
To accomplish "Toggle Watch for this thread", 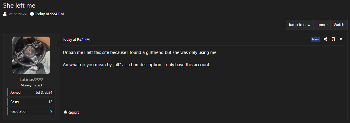I will [339, 25].
